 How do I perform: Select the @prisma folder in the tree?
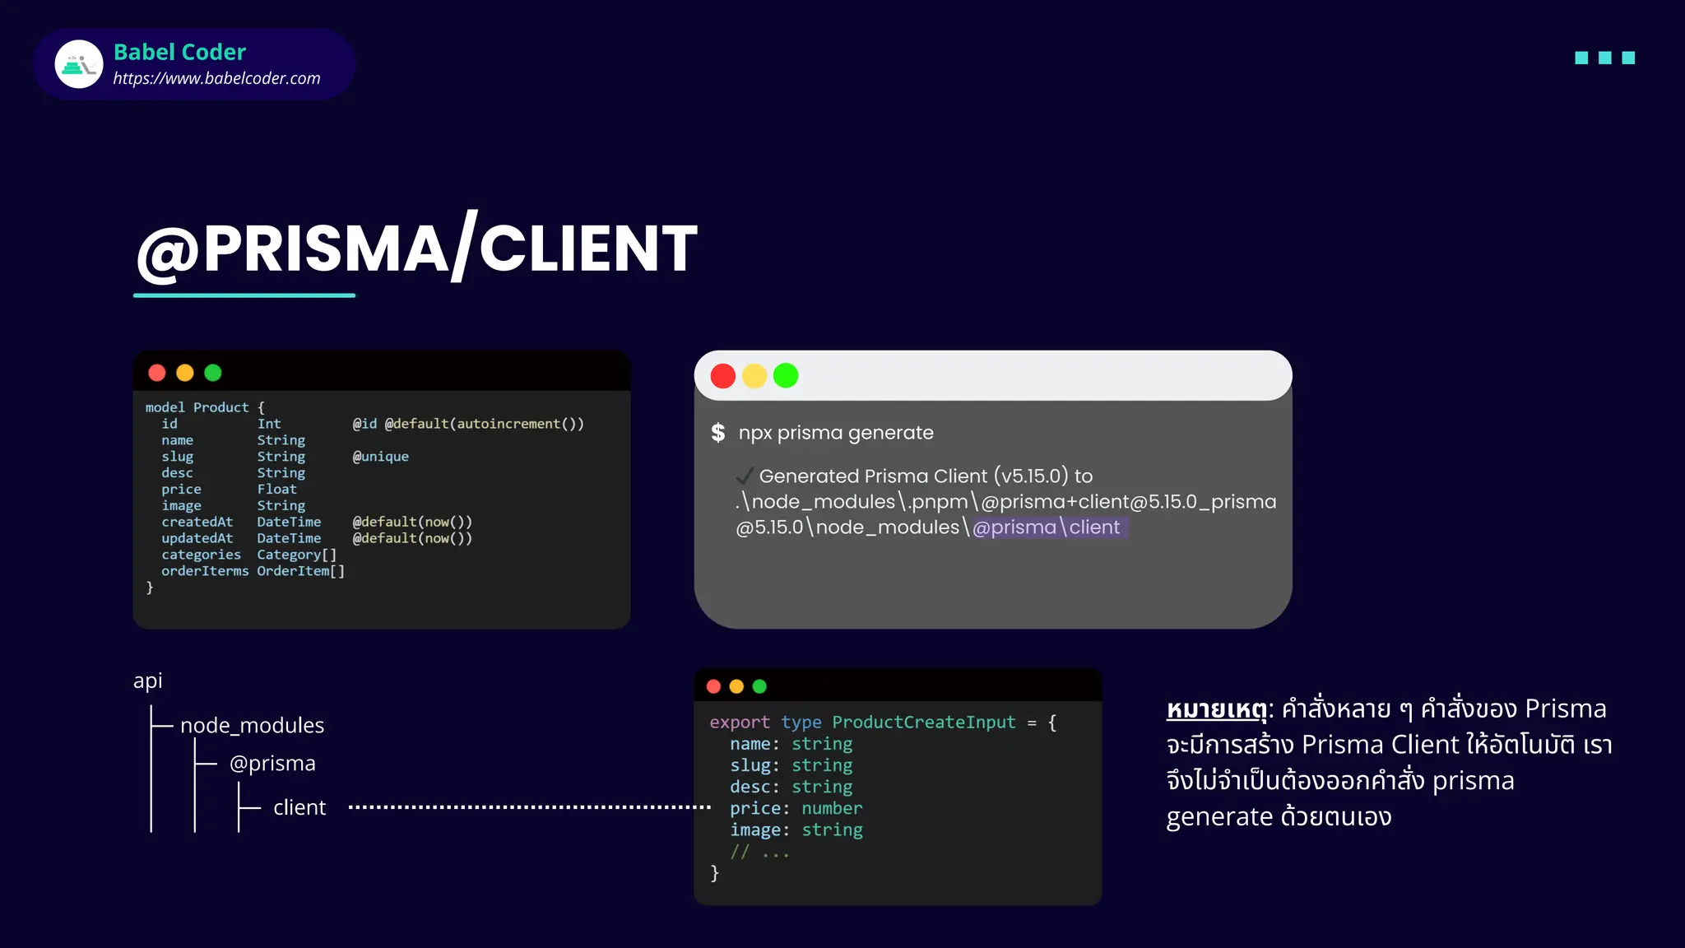(272, 764)
